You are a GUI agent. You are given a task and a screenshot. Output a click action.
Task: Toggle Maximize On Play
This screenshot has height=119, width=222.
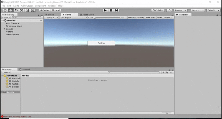tap(136, 18)
